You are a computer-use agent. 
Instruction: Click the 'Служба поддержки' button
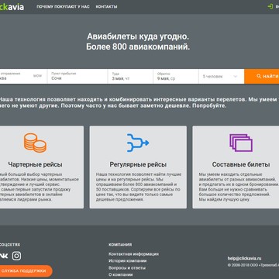(x=26, y=271)
